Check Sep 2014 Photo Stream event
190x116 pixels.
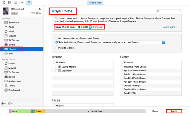[x=122, y=89]
